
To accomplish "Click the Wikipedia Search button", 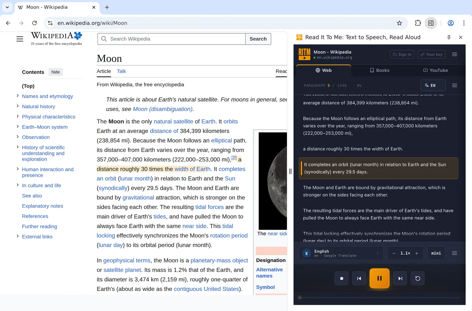I will (258, 39).
